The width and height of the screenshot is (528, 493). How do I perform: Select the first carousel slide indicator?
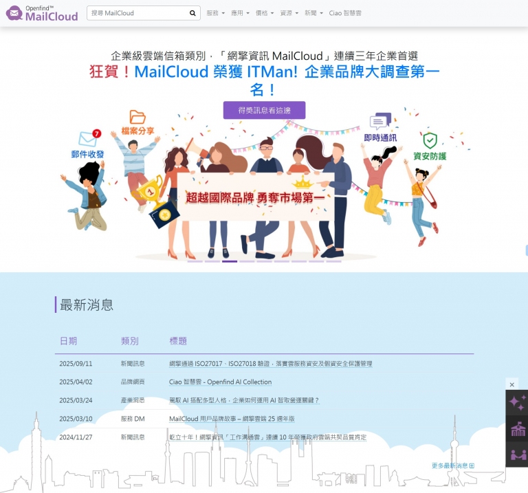tap(195, 261)
